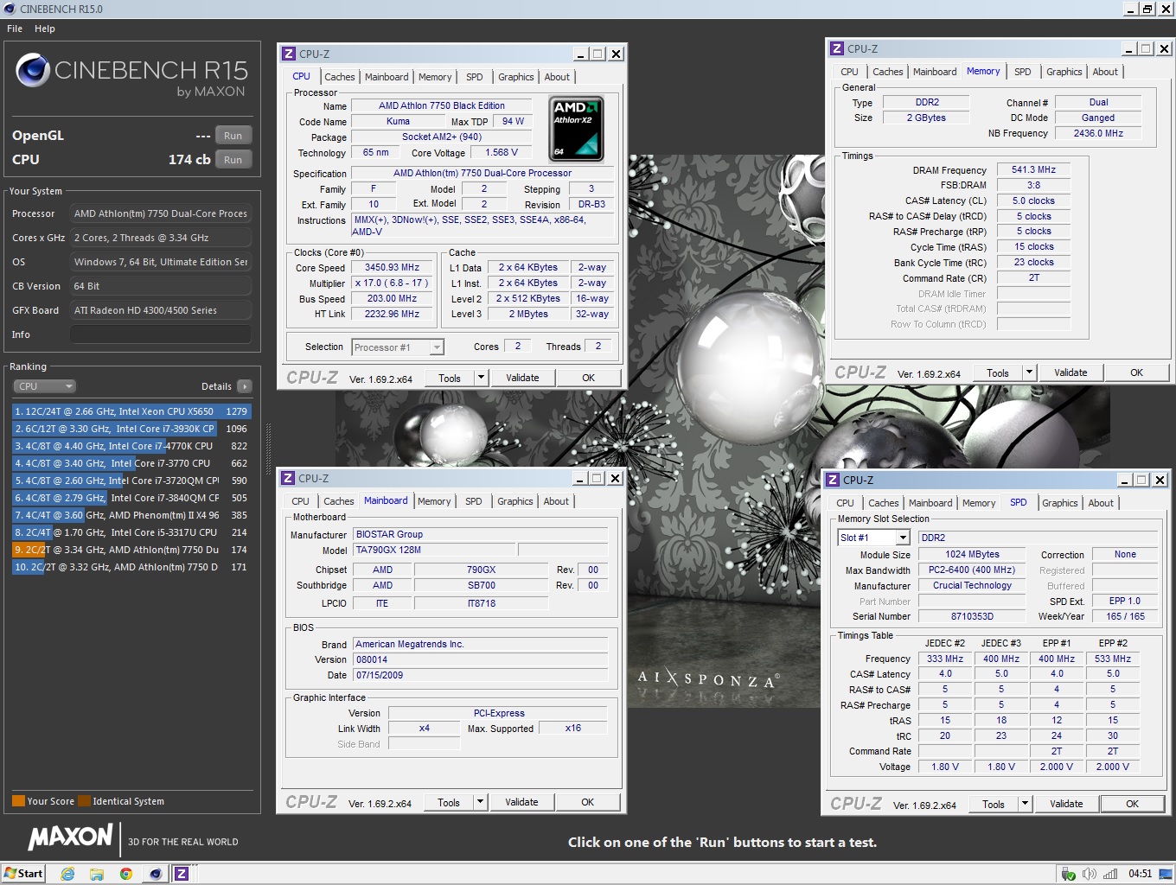Expand Tools dropdown arrow in Memory window

click(1029, 372)
